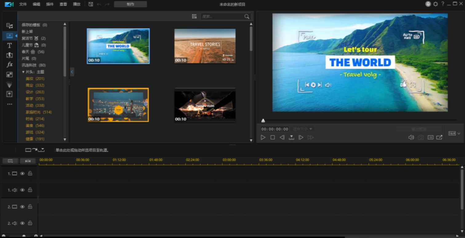Image resolution: width=465 pixels, height=238 pixels.
Task: Lock video track 2 with the padlock
Action: coord(30,207)
